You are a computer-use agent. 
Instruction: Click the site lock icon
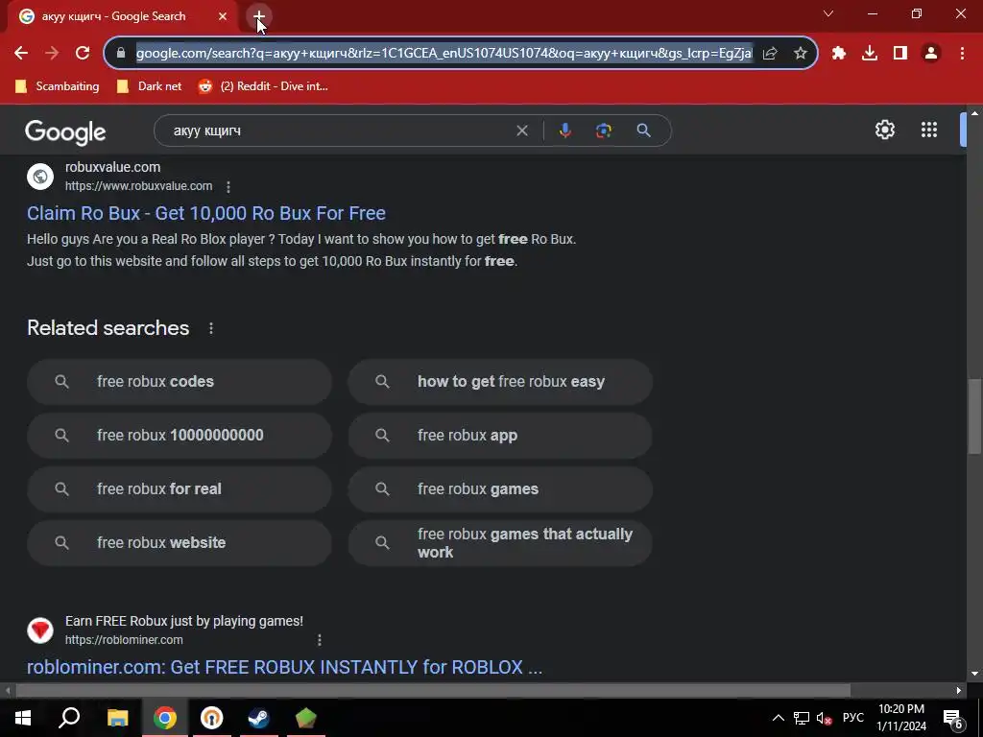(121, 54)
